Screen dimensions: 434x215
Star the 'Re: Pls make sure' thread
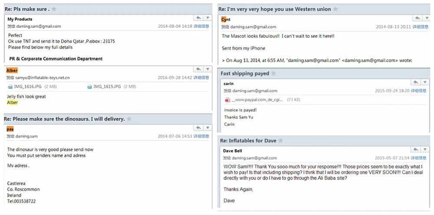tap(54, 9)
